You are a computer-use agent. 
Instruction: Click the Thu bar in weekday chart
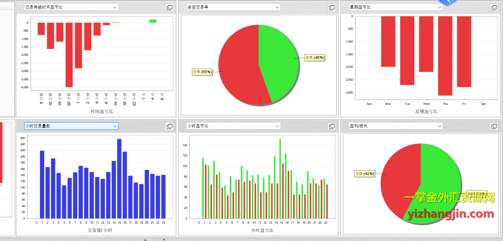[445, 57]
